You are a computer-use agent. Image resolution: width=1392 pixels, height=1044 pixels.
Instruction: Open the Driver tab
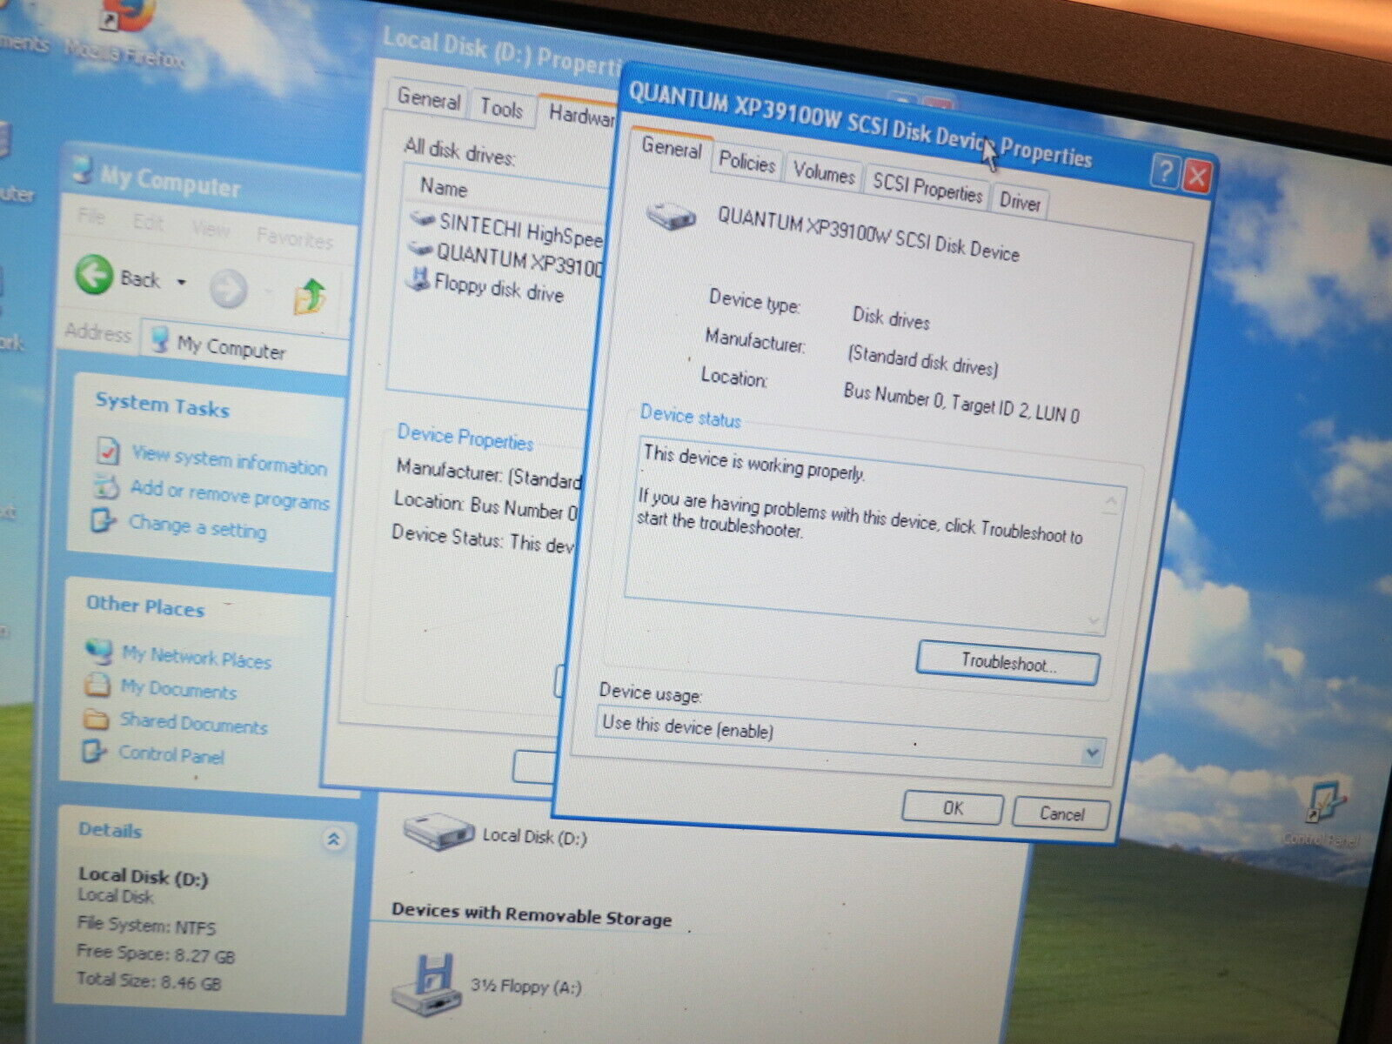click(x=1019, y=202)
